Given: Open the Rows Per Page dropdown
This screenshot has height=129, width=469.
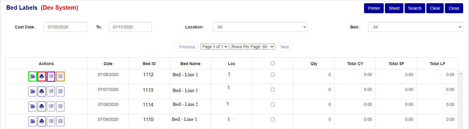Looking at the screenshot, I should pyautogui.click(x=252, y=47).
